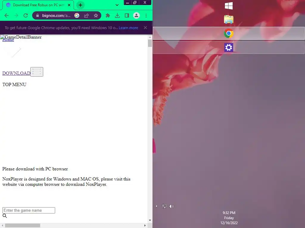
Task: Open the network status tray icon
Action: pos(164,206)
